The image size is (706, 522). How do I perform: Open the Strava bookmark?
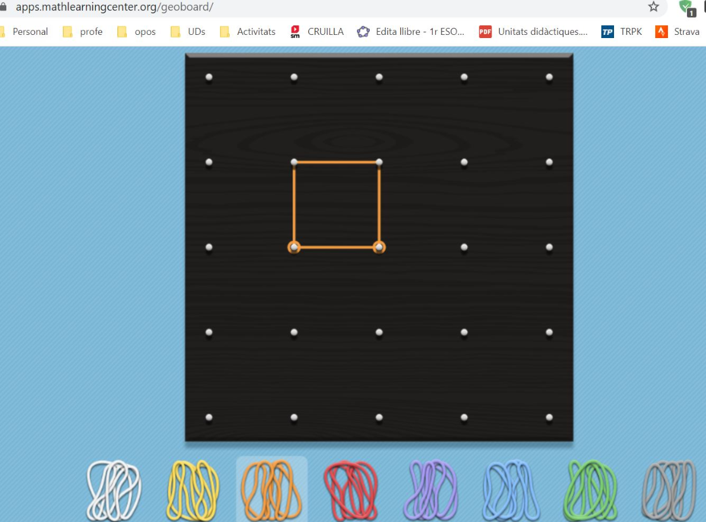click(x=677, y=32)
